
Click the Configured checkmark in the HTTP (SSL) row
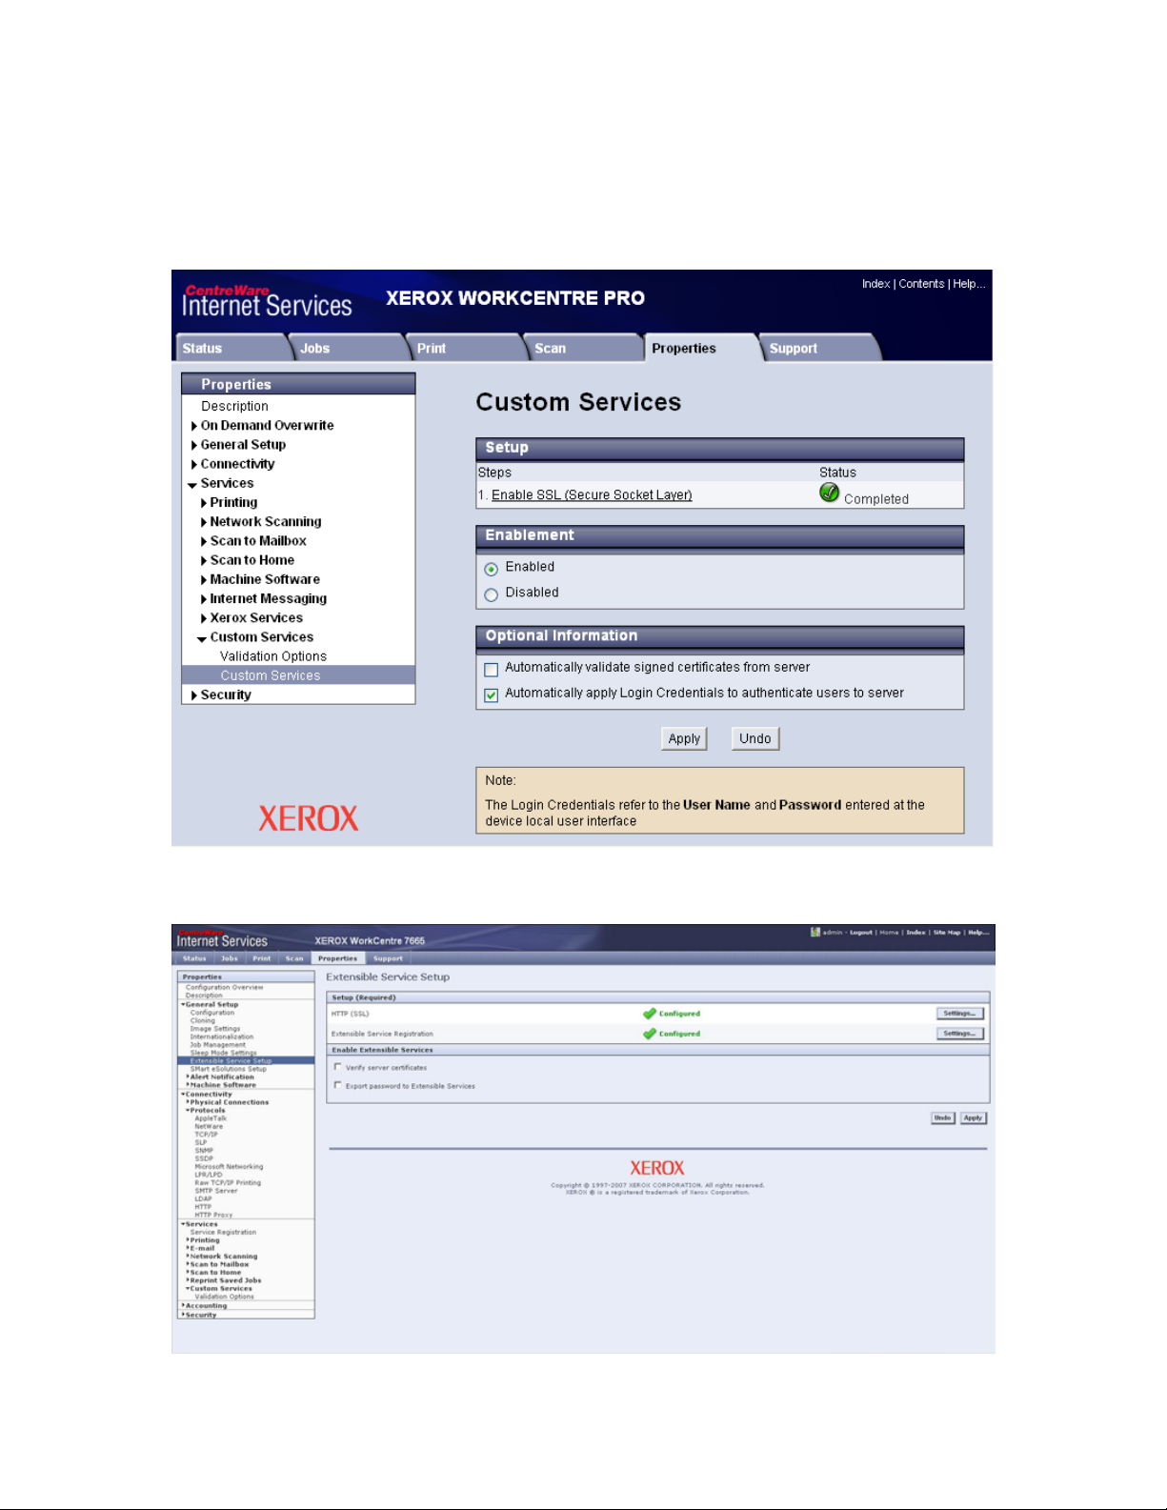[x=650, y=1014]
